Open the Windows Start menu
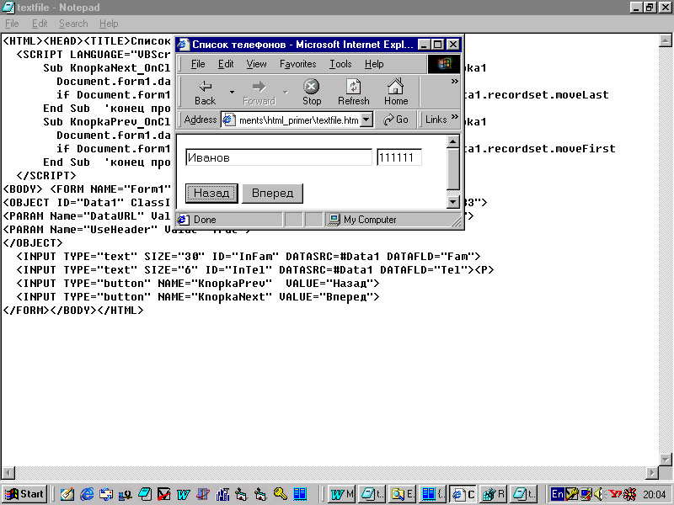The width and height of the screenshot is (674, 505). tap(24, 494)
